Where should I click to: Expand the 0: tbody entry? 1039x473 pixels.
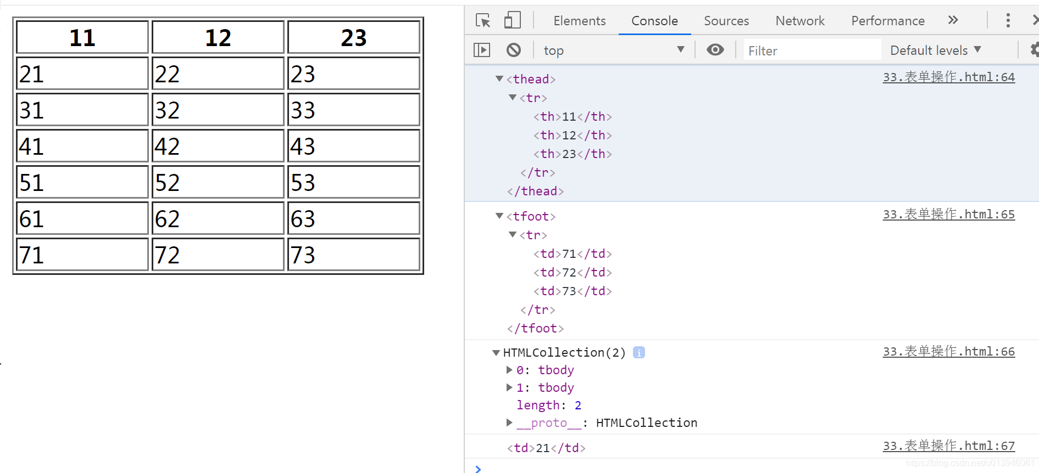coord(509,370)
